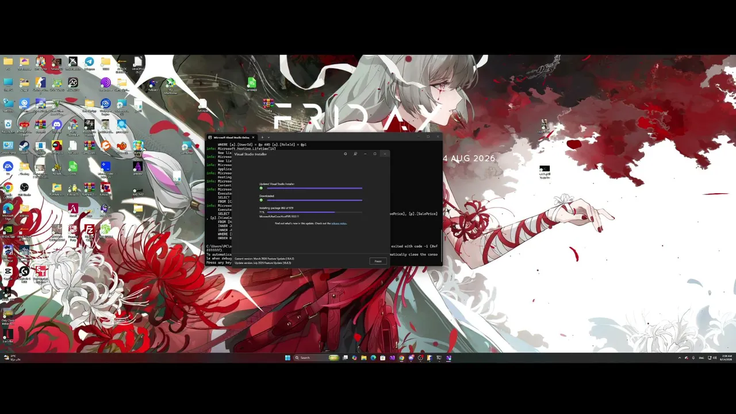Pause the Visual Studio update
This screenshot has width=736, height=414.
tap(378, 261)
